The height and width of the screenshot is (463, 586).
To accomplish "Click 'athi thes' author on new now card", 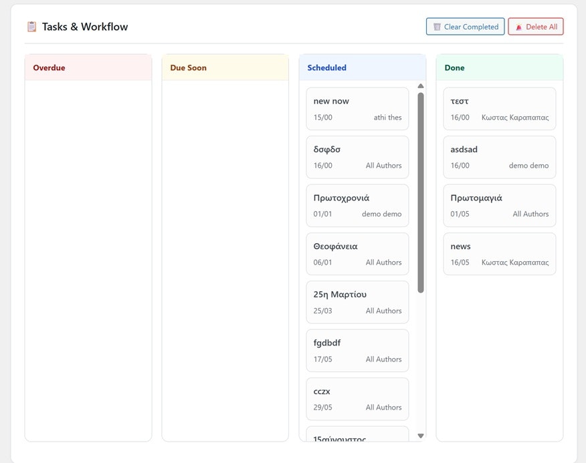I will (x=387, y=117).
